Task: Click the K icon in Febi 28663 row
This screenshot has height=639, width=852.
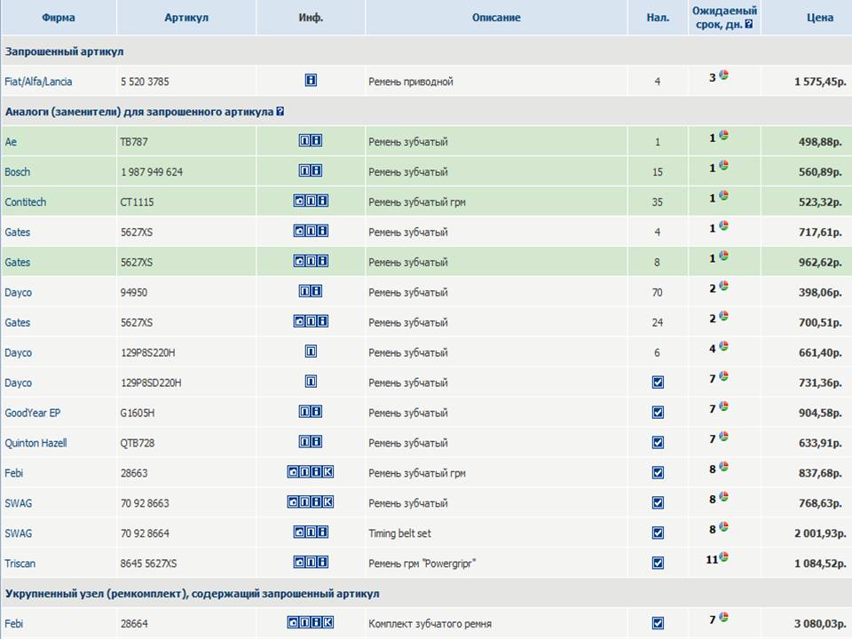Action: (x=327, y=472)
